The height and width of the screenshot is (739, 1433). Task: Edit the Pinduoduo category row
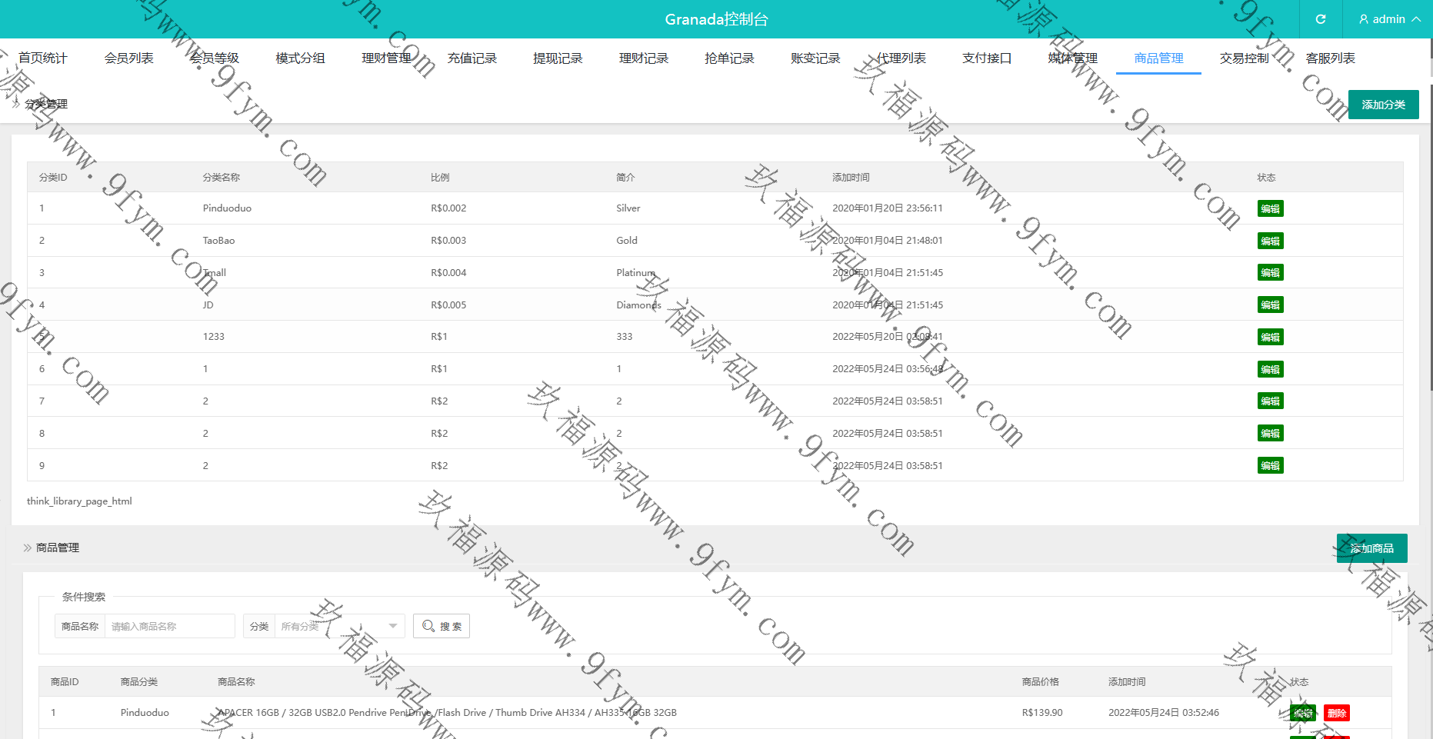(1270, 208)
